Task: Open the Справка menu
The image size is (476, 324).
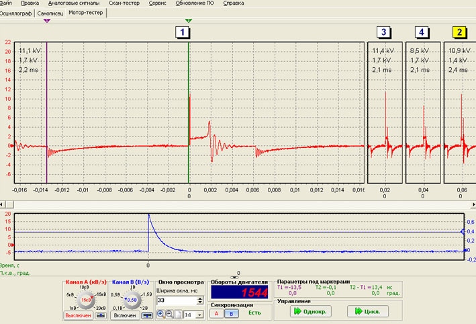Action: click(x=234, y=3)
